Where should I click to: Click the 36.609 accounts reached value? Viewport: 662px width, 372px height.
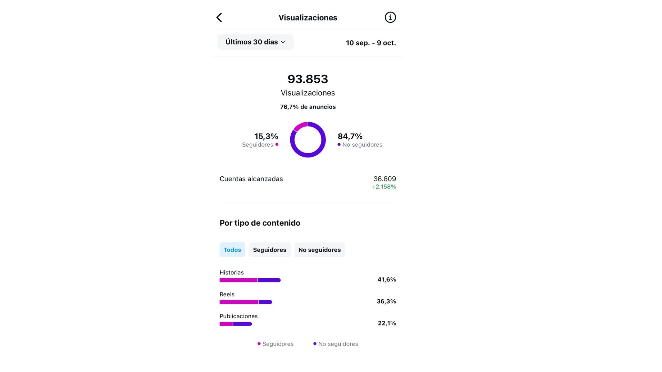tap(385, 179)
